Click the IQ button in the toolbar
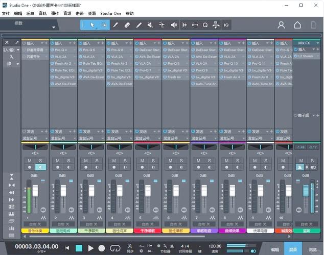The image size is (324, 255). tap(226, 24)
